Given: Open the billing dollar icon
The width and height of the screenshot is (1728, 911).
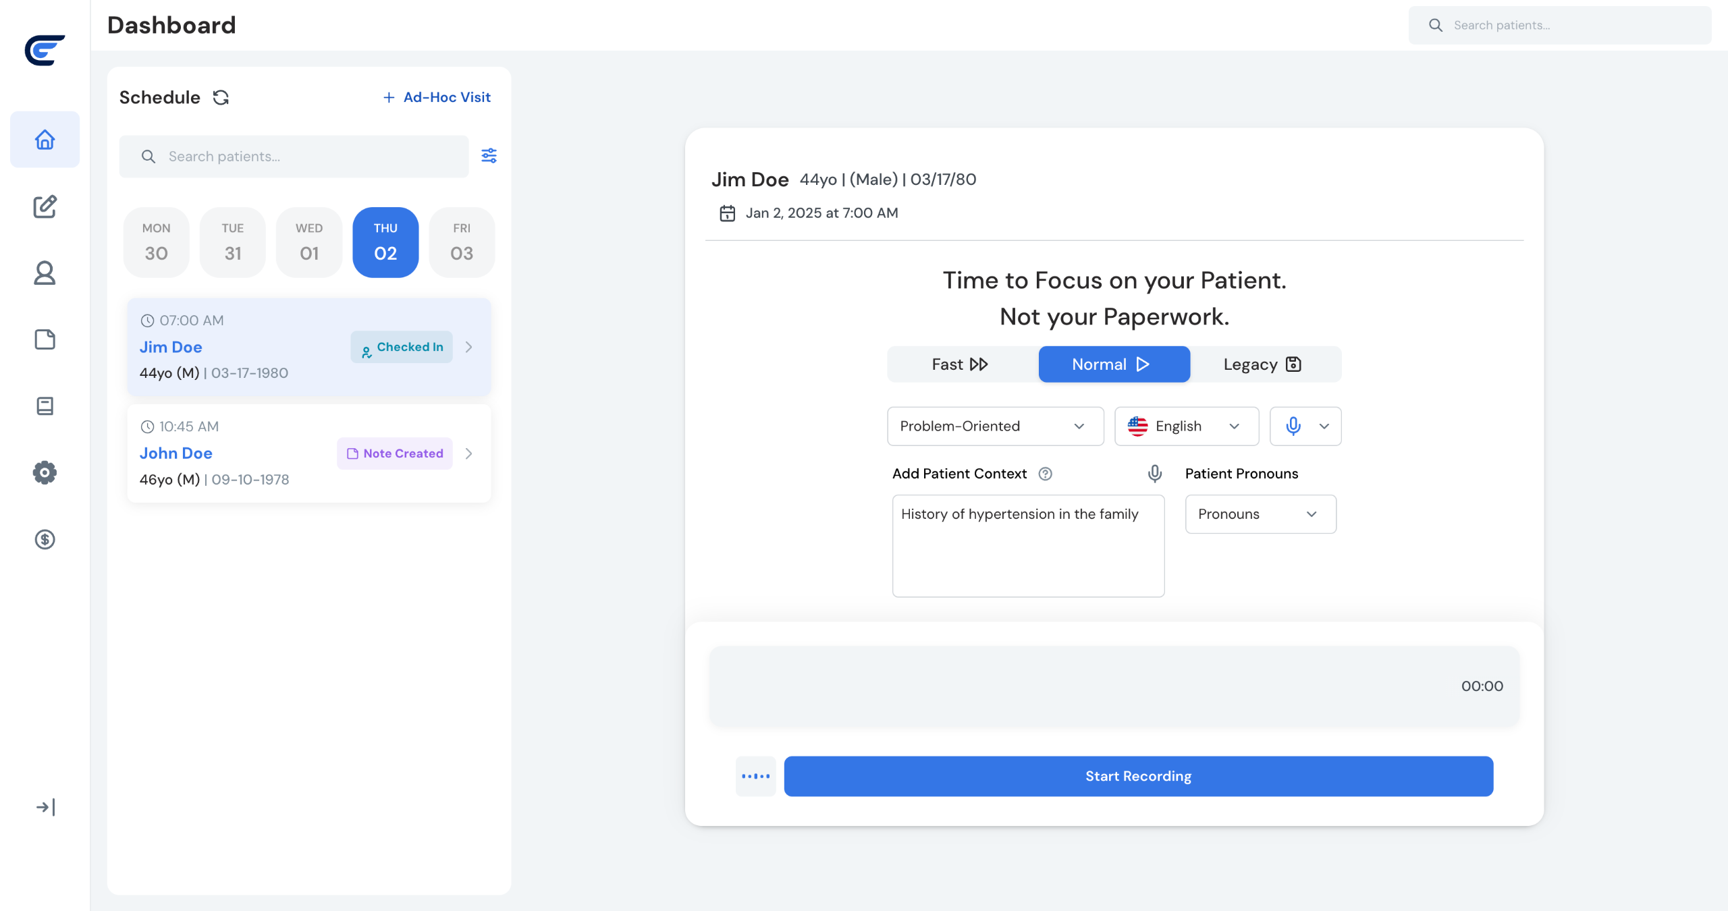Looking at the screenshot, I should point(45,539).
